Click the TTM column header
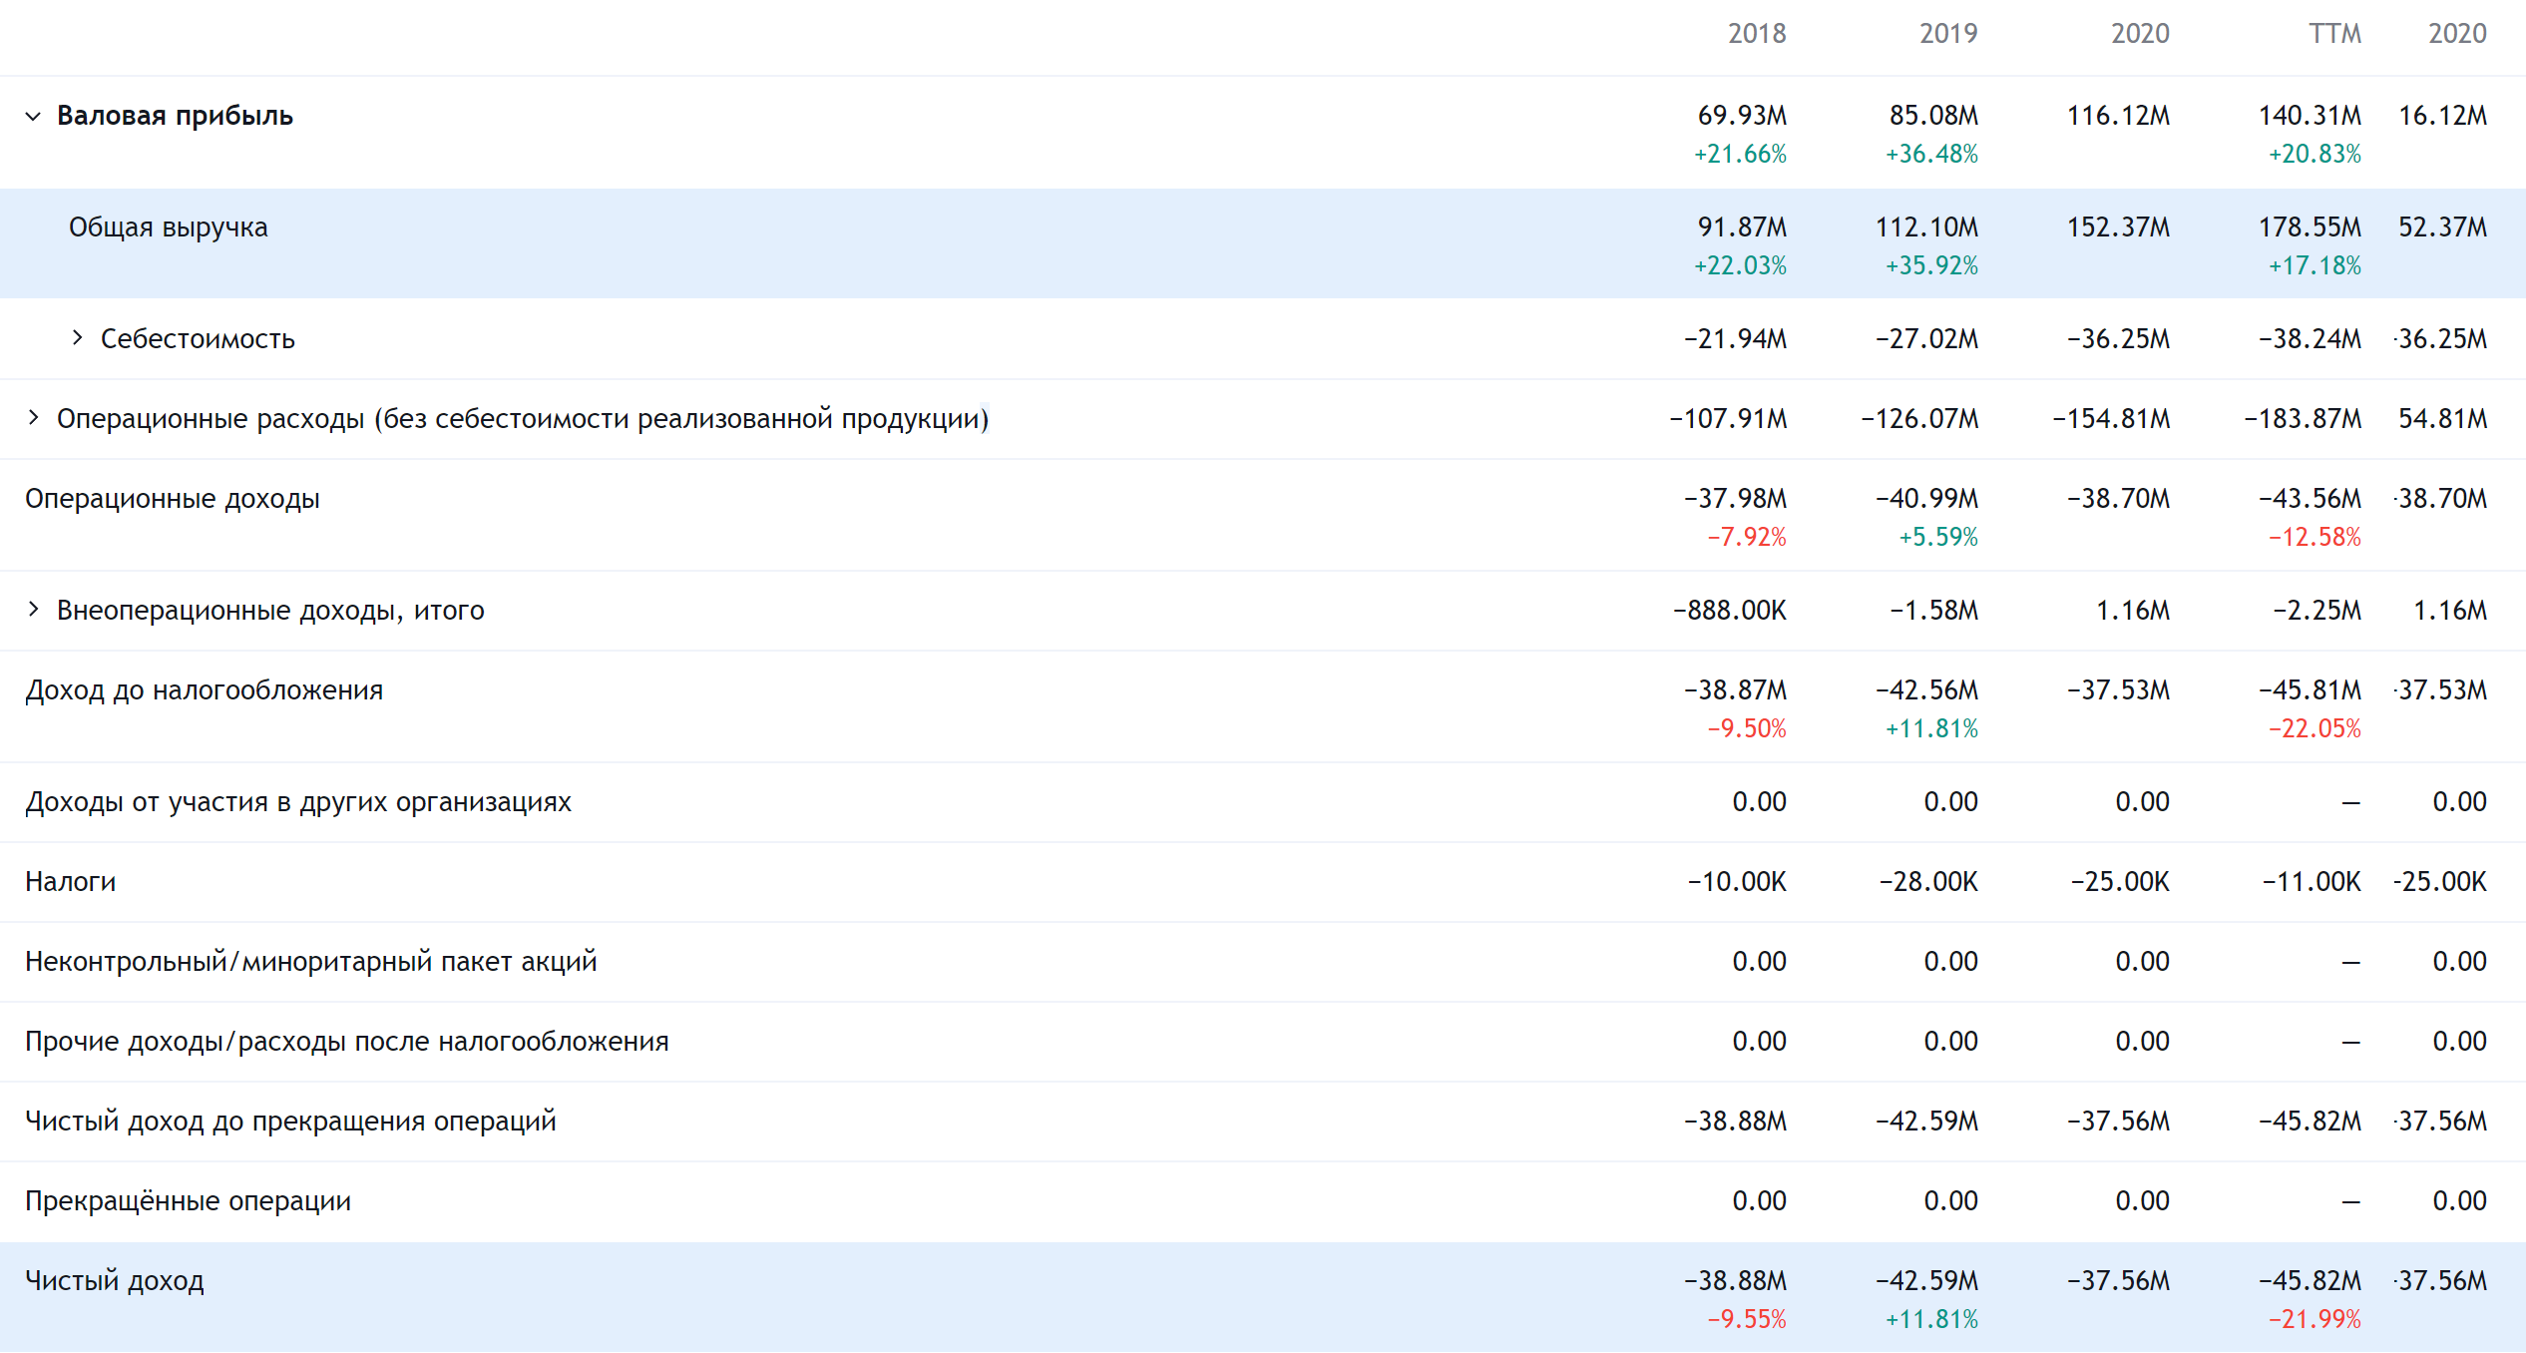Image resolution: width=2526 pixels, height=1353 pixels. 2334,34
